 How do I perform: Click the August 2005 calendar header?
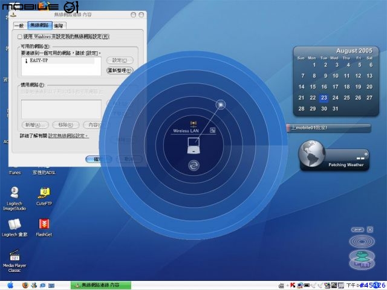coord(354,51)
